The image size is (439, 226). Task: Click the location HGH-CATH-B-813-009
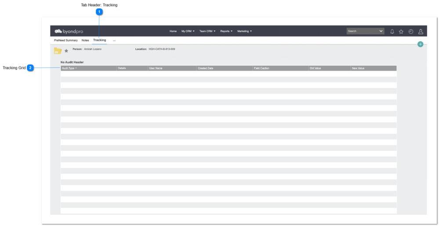pos(162,49)
